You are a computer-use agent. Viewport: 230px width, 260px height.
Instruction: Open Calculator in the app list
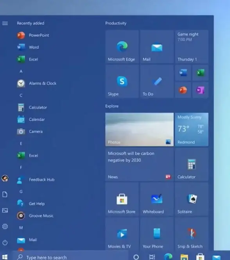point(32,107)
